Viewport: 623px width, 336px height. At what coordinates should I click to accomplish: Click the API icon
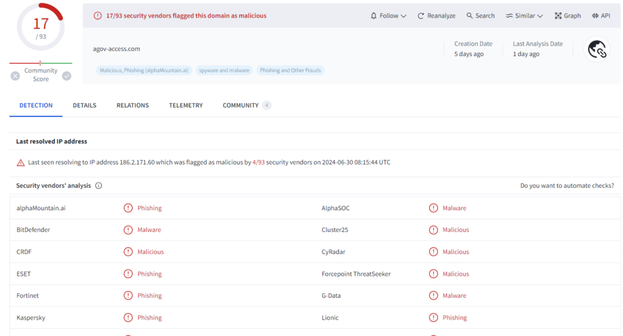595,16
